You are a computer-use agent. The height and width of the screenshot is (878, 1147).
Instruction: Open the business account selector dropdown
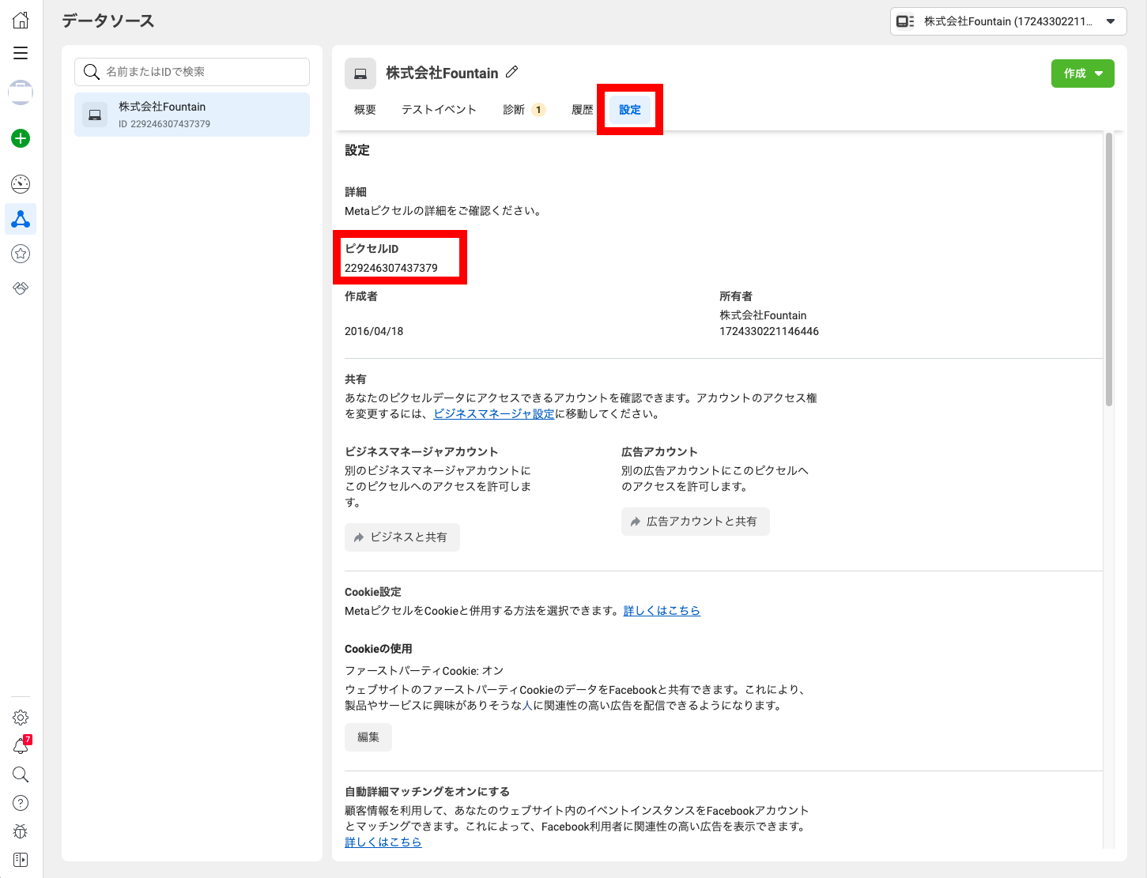point(1008,21)
